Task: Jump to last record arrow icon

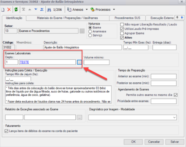Action: click(x=42, y=9)
